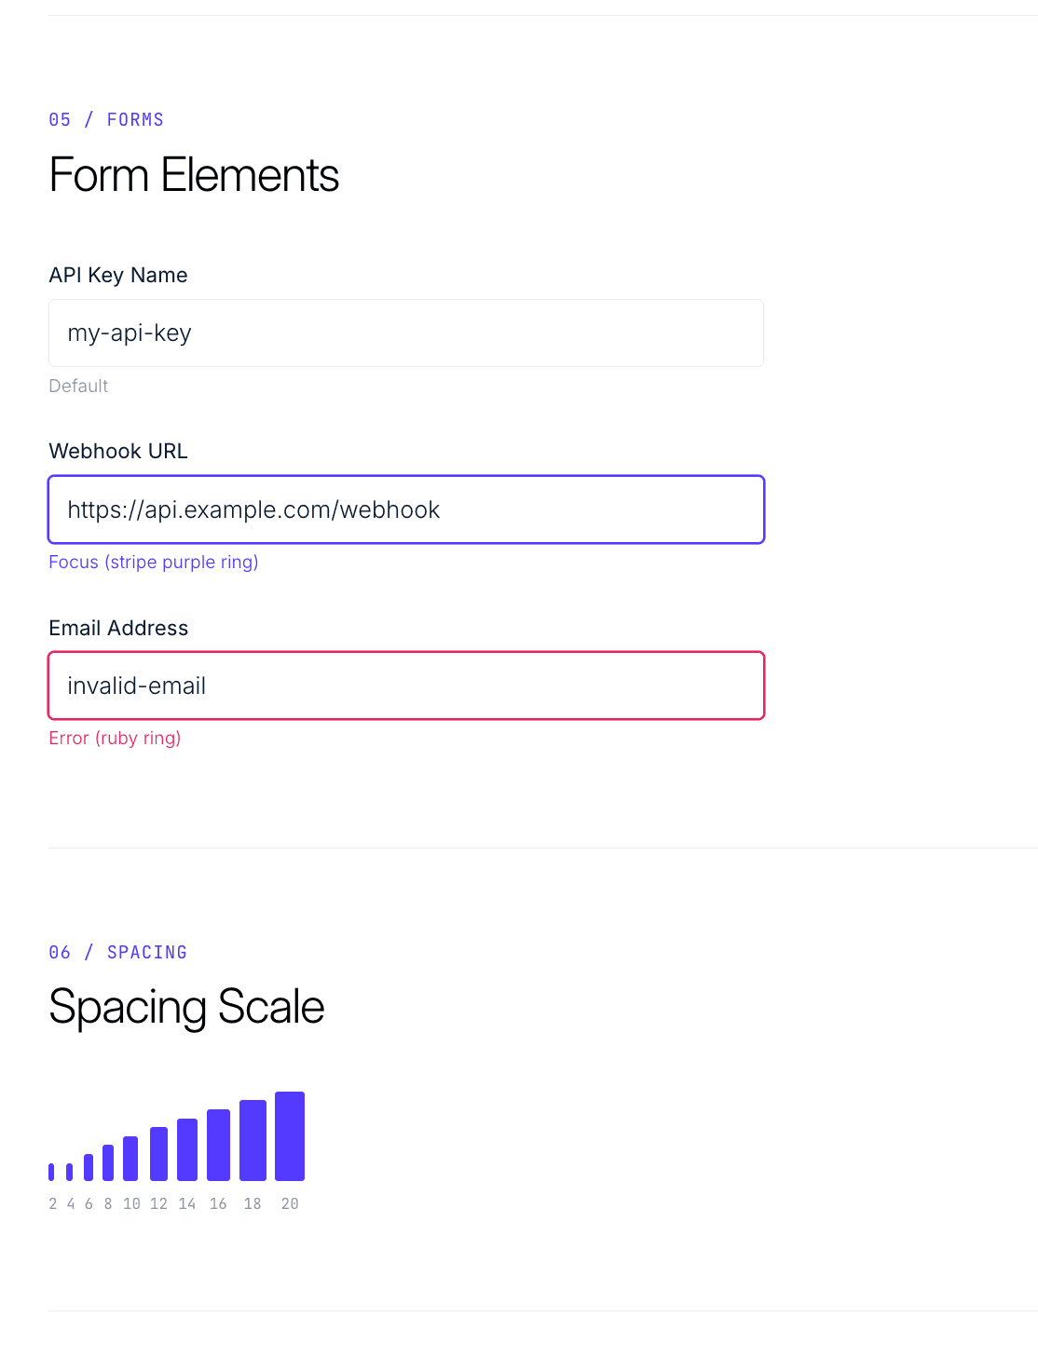
Task: Click the smallest spacing bar labeled 2
Action: [52, 1172]
